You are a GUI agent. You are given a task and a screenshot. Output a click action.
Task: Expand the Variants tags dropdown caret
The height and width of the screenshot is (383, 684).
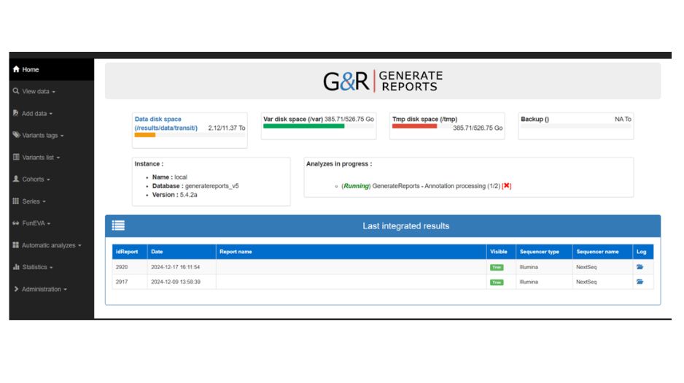(x=62, y=136)
